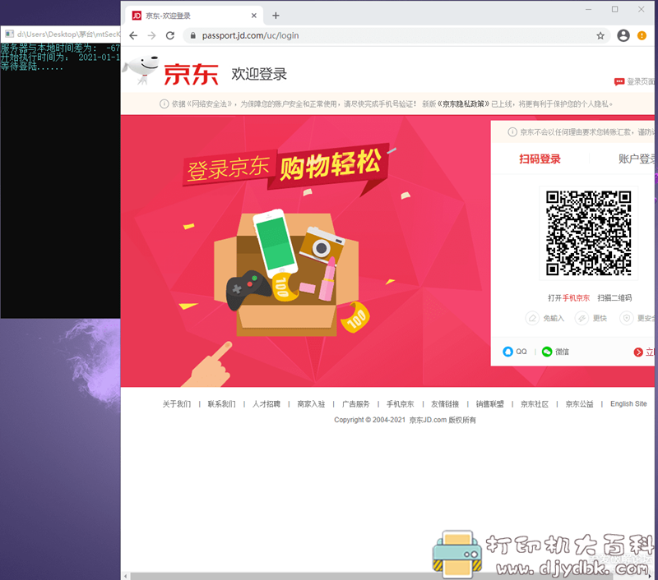Click 等待登陆 line in console window
Screen dimensions: 658x580
31,67
